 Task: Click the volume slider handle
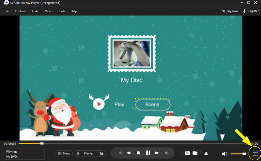point(244,154)
